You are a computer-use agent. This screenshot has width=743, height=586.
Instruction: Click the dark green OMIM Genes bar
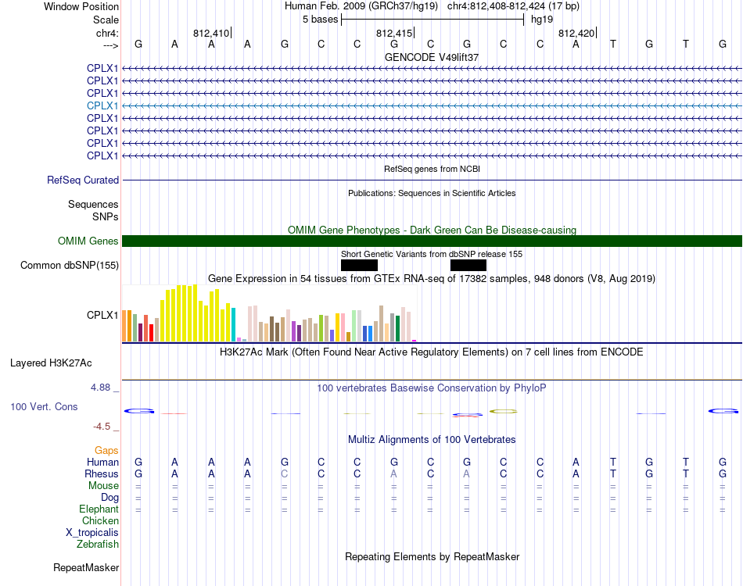click(x=432, y=241)
